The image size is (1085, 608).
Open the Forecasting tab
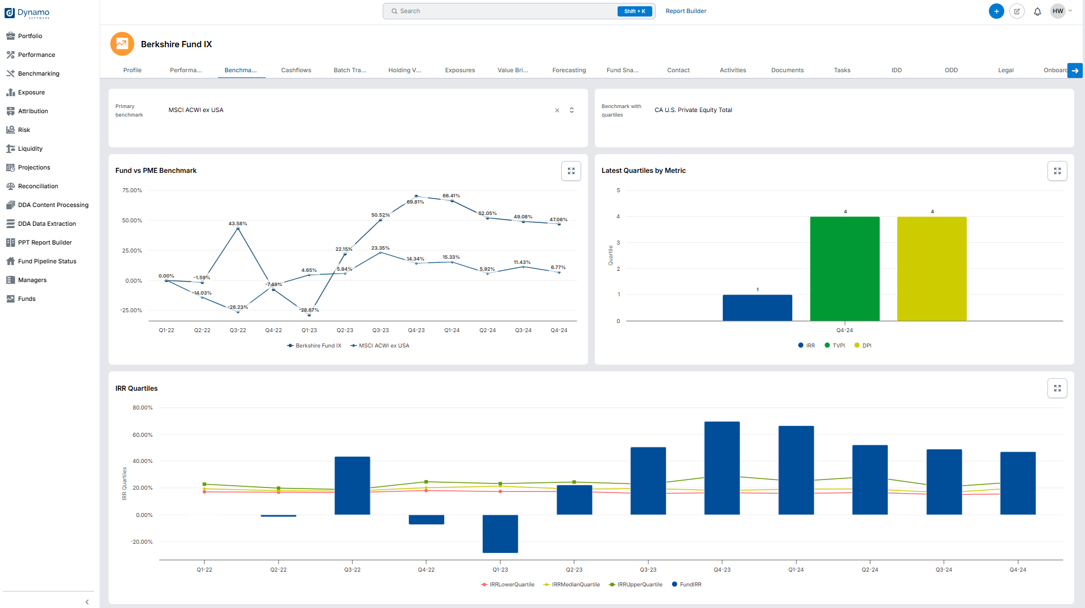pos(569,71)
